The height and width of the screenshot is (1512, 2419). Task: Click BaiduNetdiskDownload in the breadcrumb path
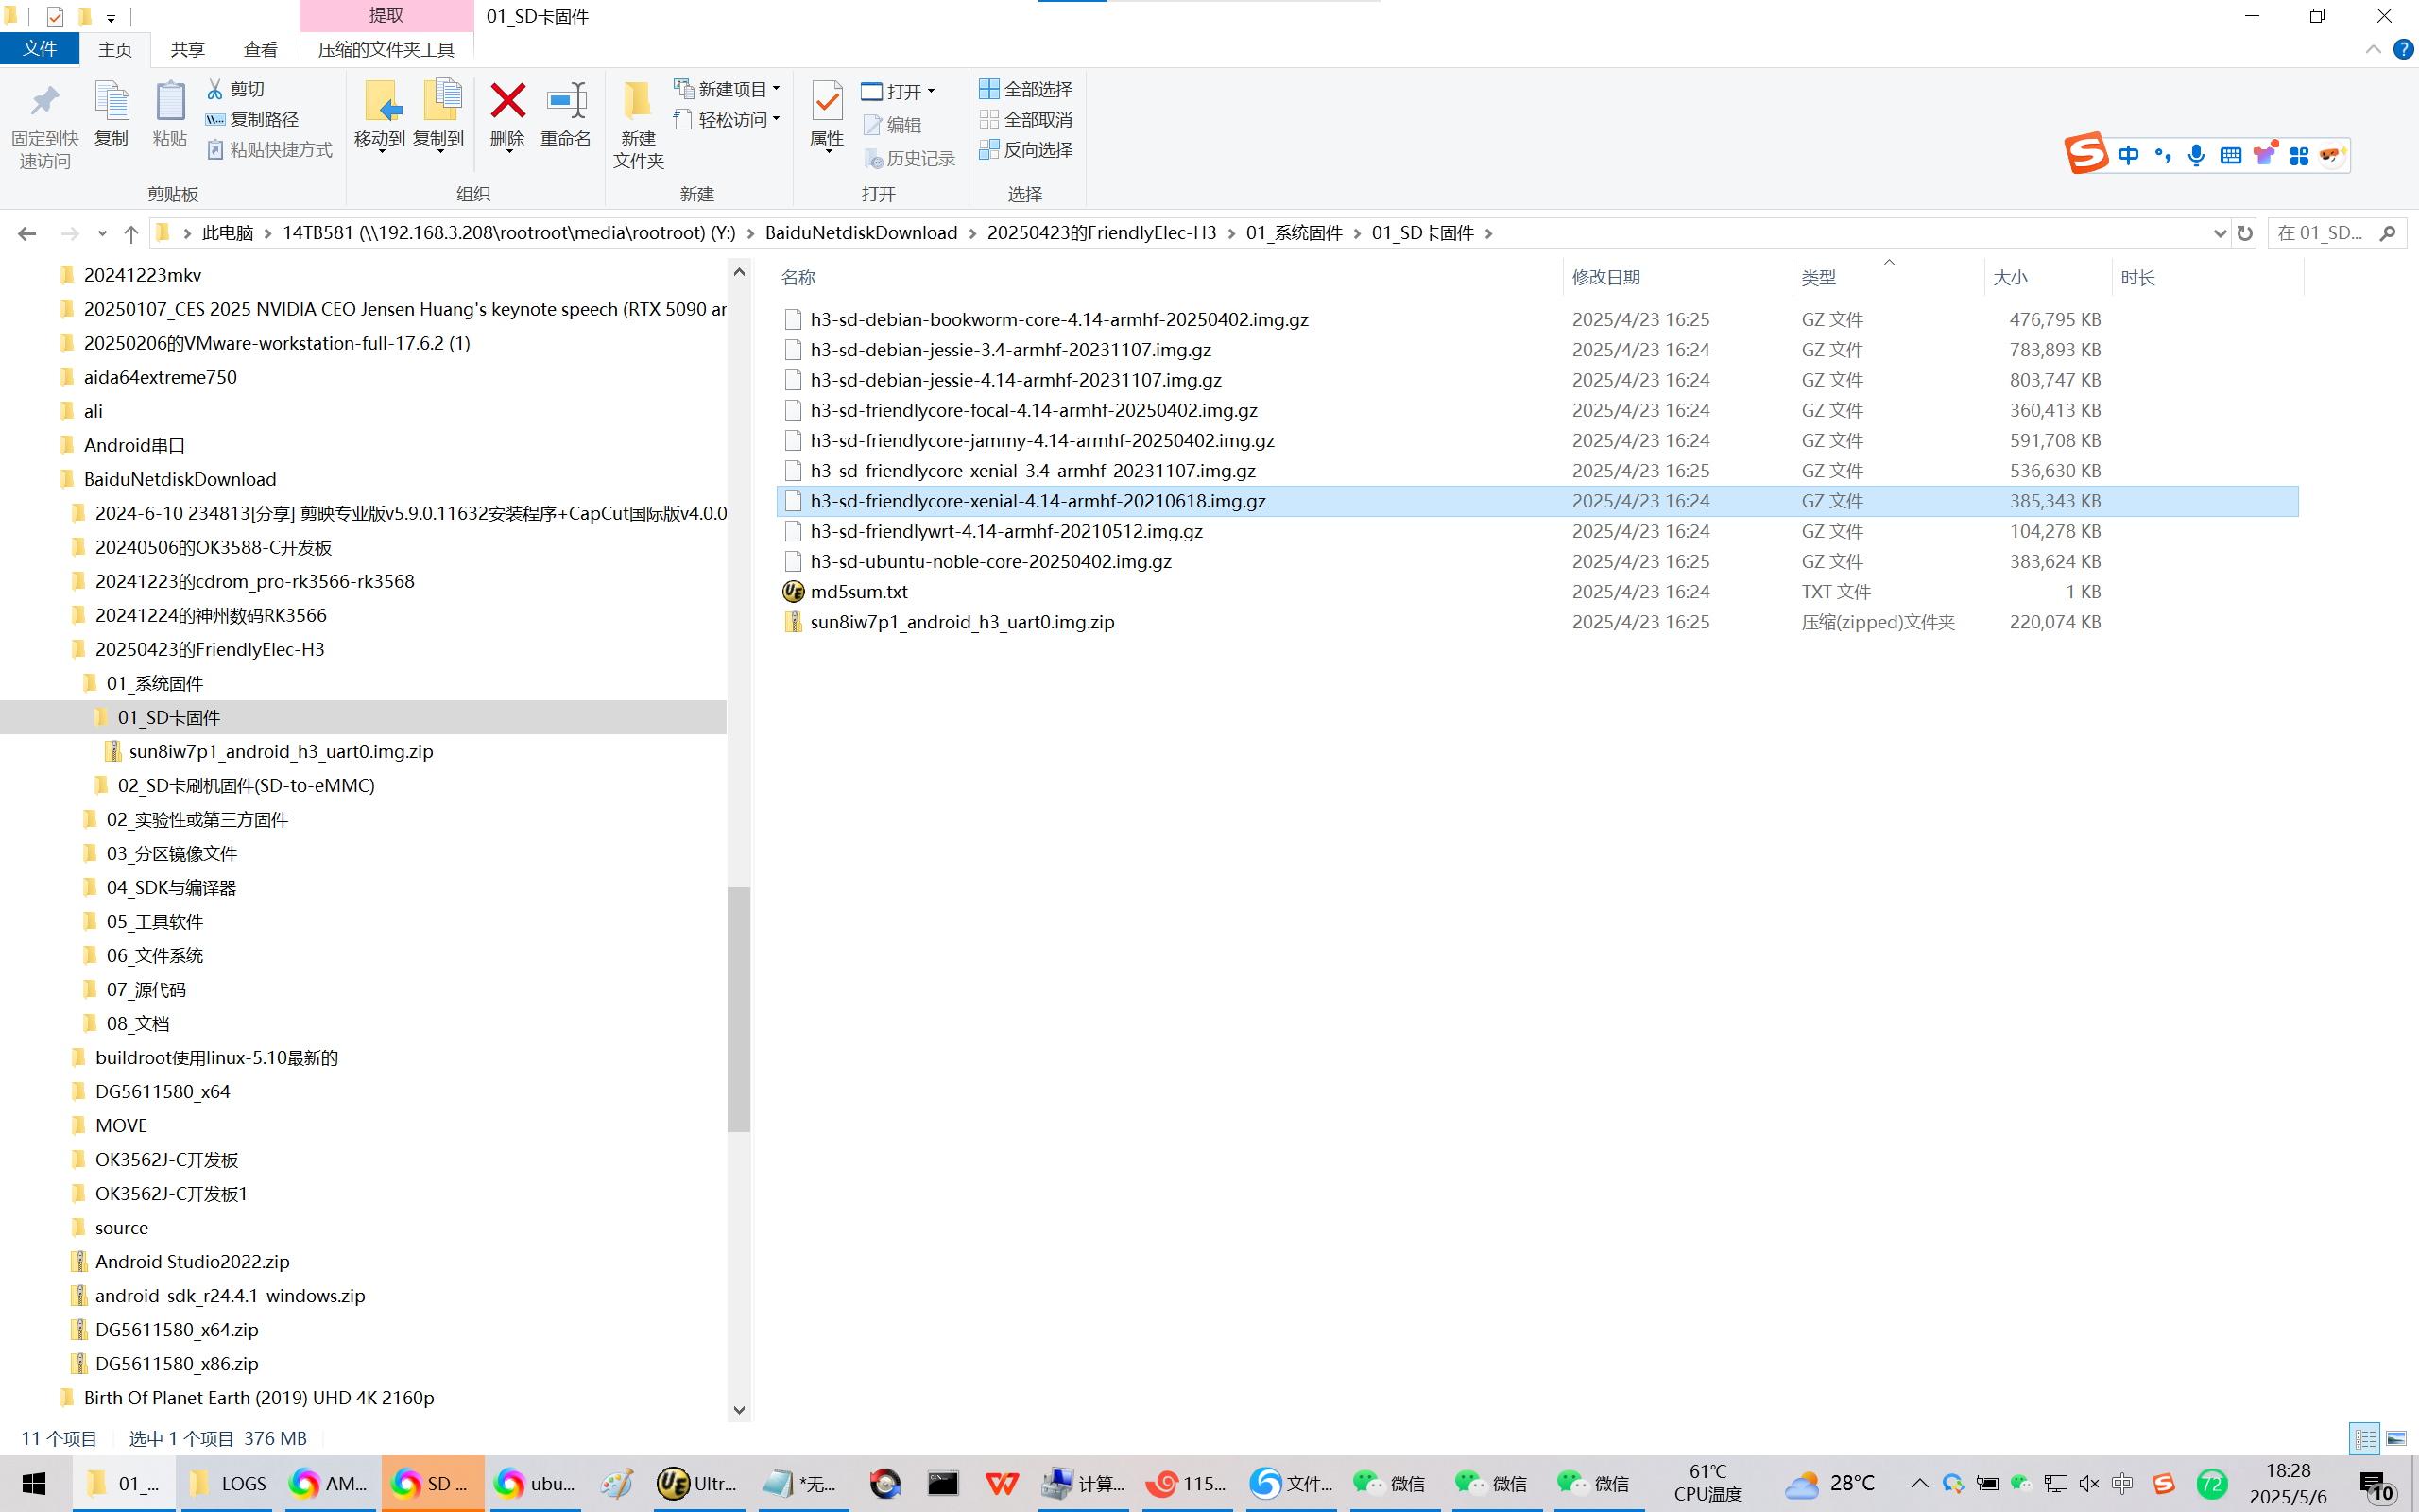pyautogui.click(x=861, y=233)
